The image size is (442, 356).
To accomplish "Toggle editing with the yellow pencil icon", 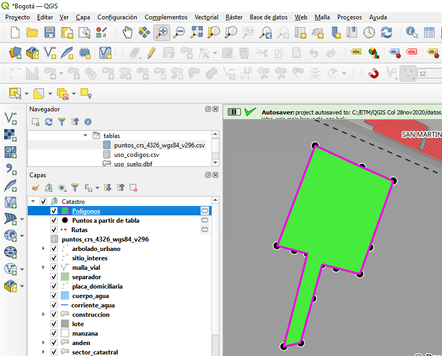I will click(x=152, y=53).
